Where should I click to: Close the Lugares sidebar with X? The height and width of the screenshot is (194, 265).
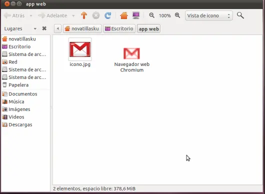point(44,28)
